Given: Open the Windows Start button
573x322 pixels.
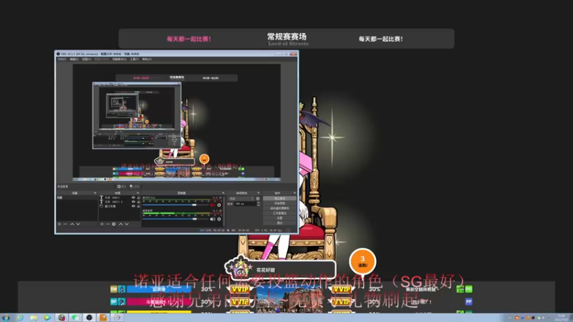Looking at the screenshot, I should pyautogui.click(x=5, y=317).
